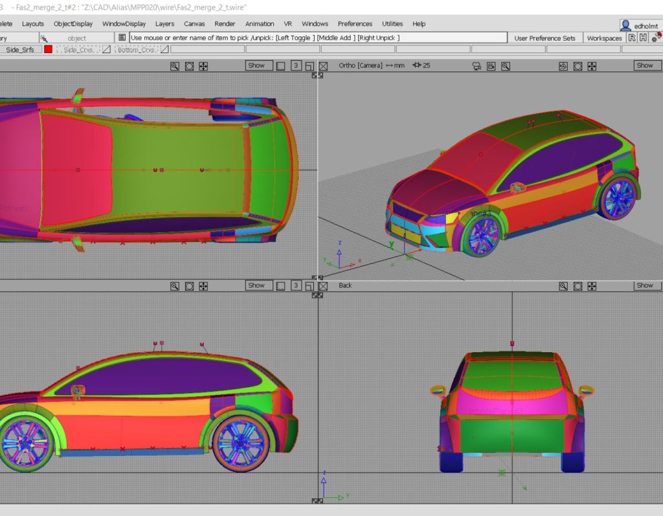Click the marking menu icon at far right
This screenshot has width=663, height=516.
[657, 37]
